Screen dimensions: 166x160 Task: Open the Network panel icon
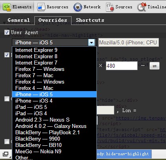click(x=77, y=7)
